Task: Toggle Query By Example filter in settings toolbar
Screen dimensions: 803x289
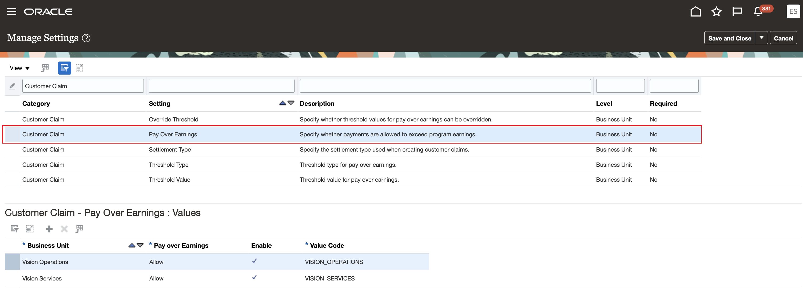Action: pos(65,68)
